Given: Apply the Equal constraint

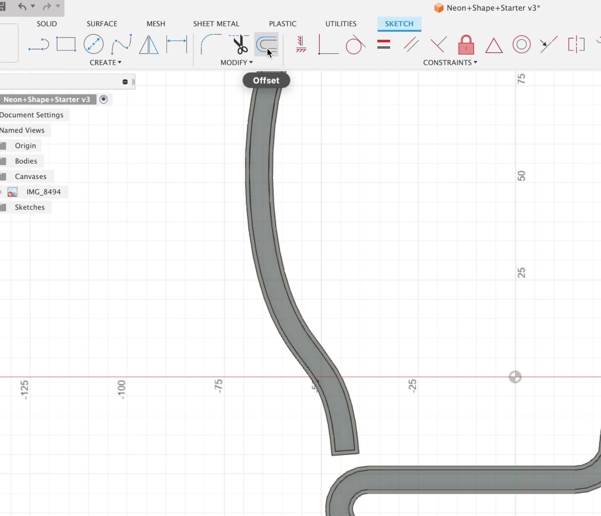Looking at the screenshot, I should (384, 44).
